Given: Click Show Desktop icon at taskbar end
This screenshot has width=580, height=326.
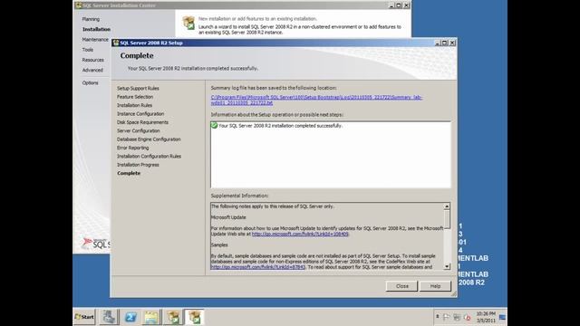Looking at the screenshot, I should 503,317.
